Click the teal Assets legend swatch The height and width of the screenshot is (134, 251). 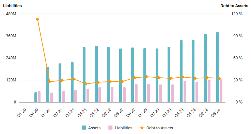click(84, 128)
